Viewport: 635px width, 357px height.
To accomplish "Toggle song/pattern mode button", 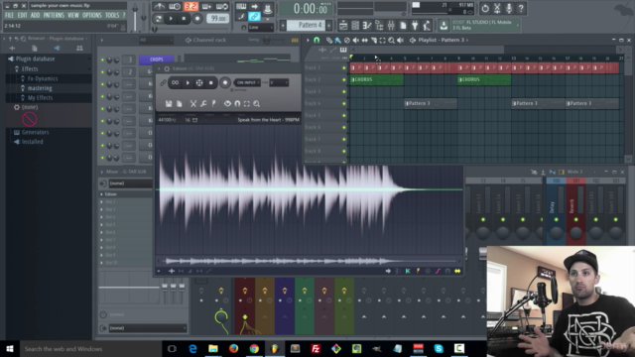I will pos(158,19).
